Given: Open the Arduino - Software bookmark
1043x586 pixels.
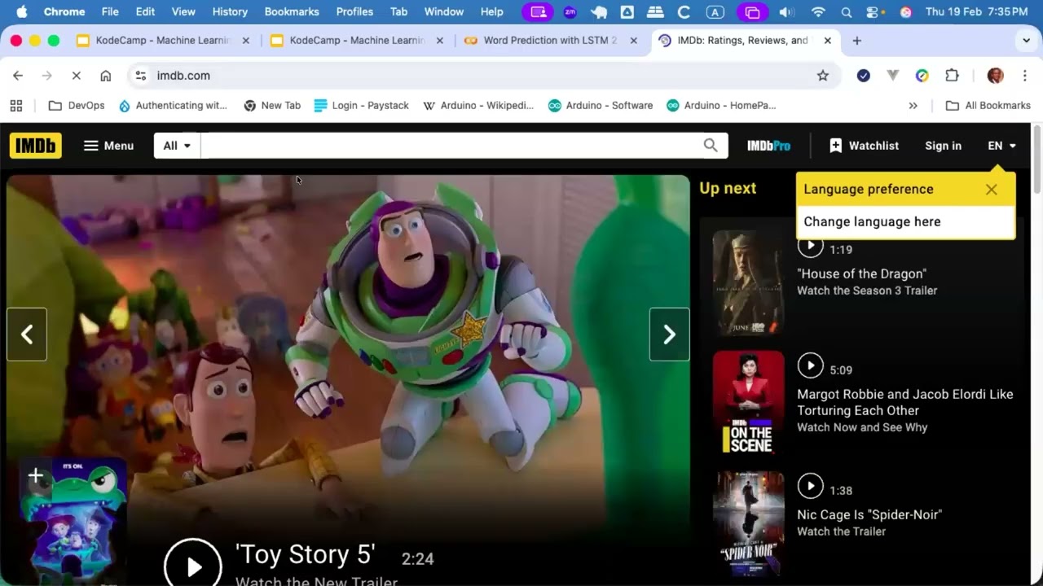Looking at the screenshot, I should coord(601,106).
